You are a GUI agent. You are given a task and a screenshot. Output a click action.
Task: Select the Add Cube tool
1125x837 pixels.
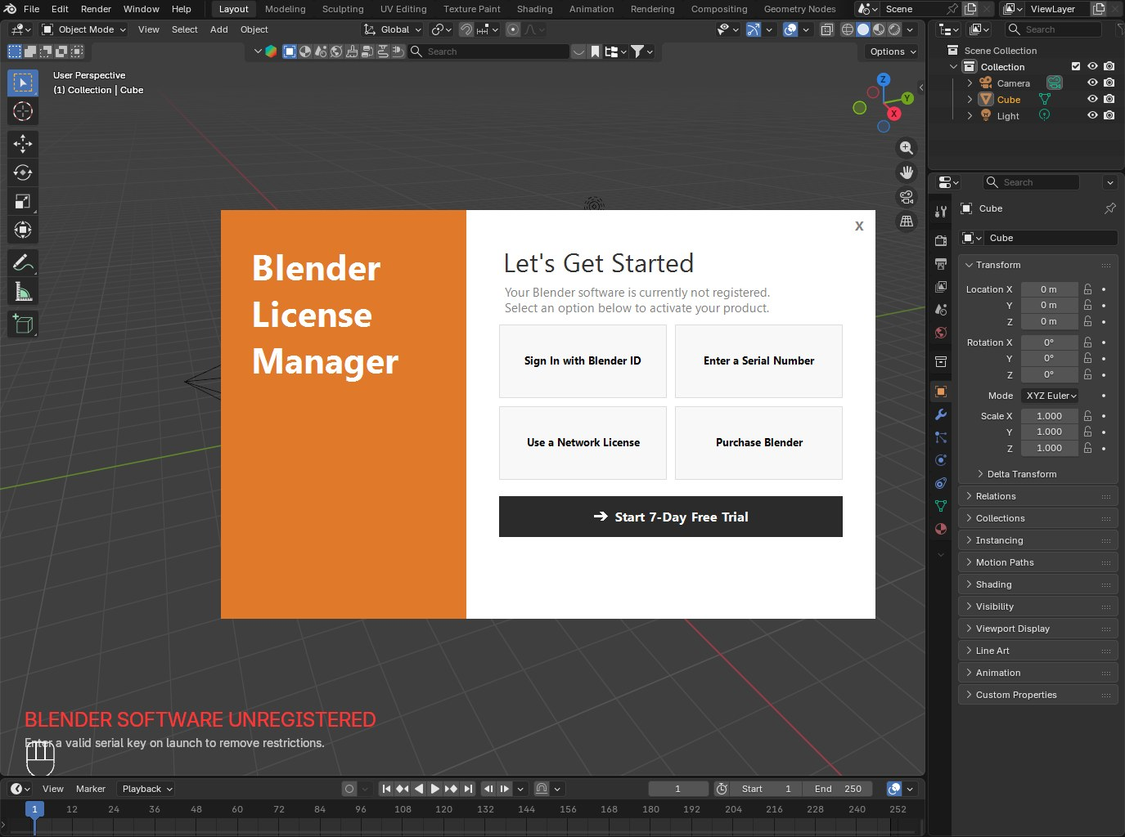23,324
